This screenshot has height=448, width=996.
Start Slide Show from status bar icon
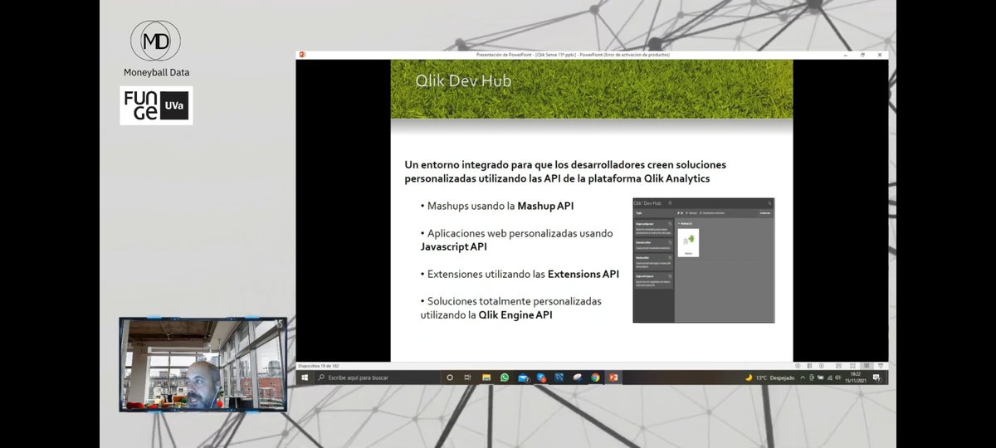[881, 366]
